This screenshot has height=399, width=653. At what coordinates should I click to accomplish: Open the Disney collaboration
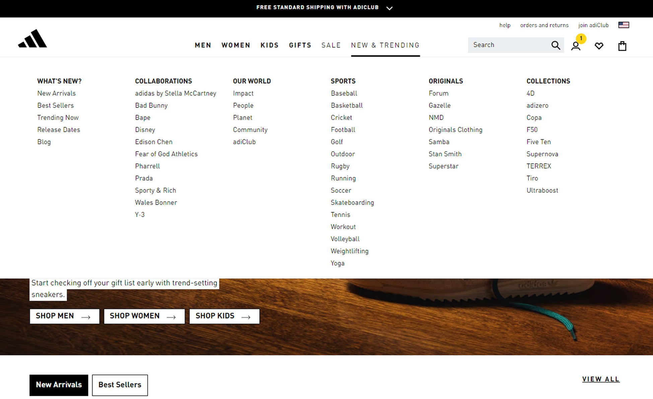pyautogui.click(x=145, y=130)
